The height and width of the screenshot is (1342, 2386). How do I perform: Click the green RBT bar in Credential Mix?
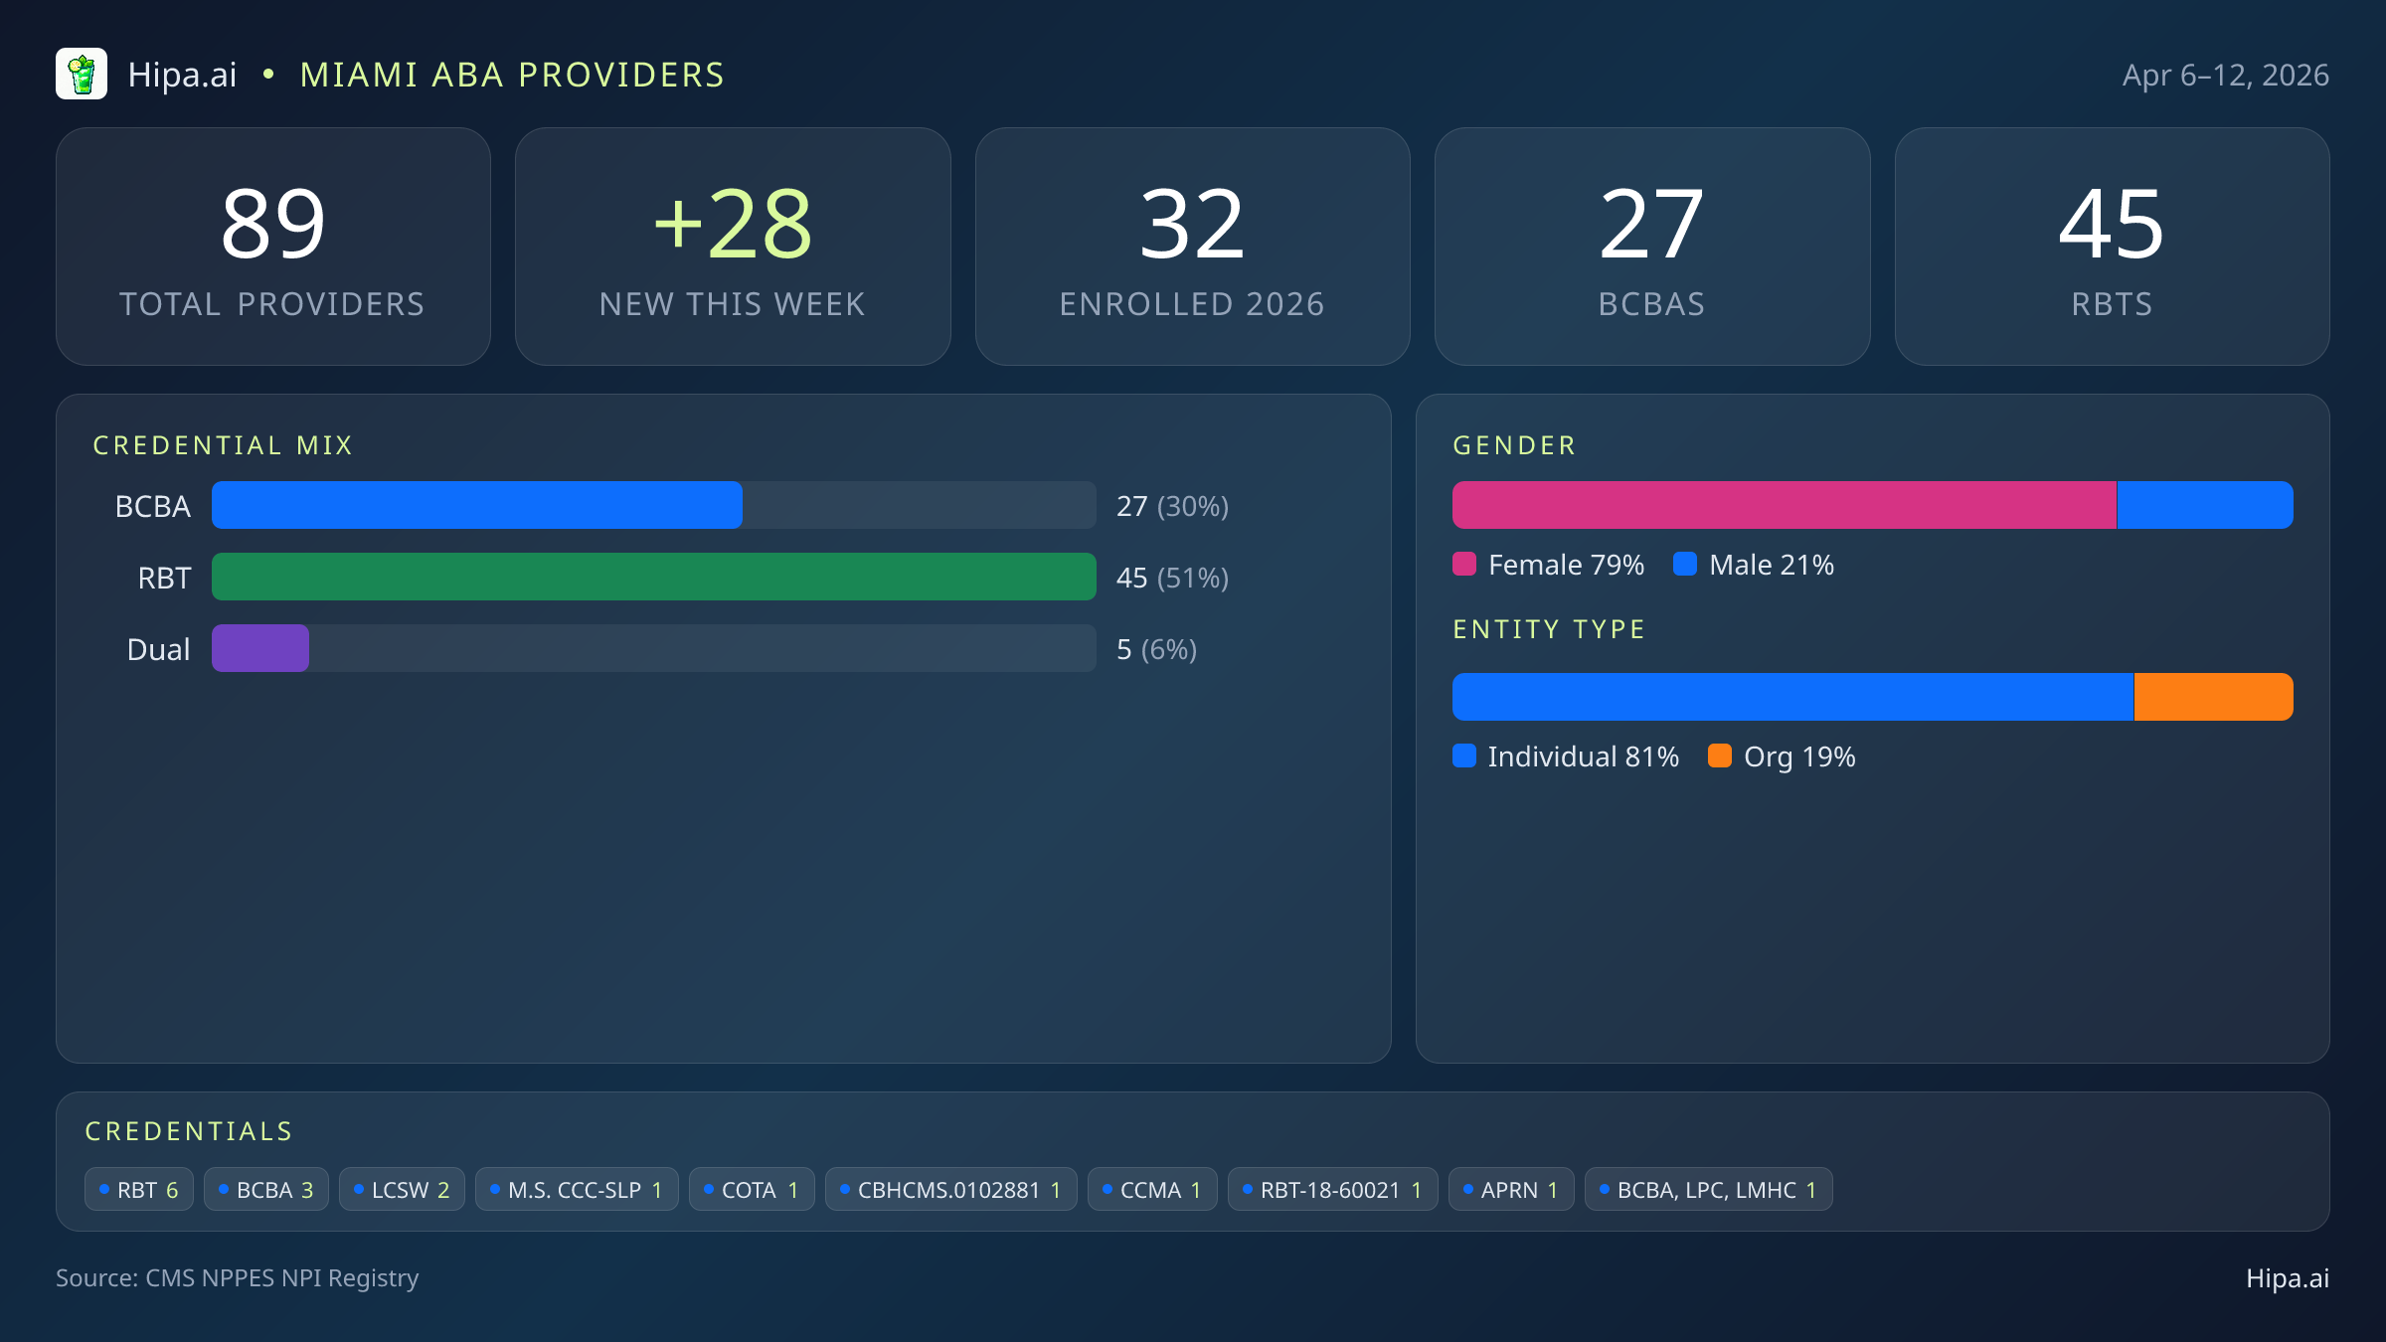[653, 577]
